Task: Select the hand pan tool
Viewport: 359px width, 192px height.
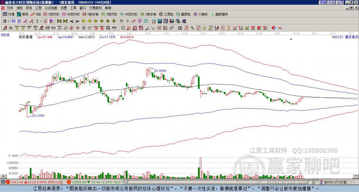Action: (121, 21)
